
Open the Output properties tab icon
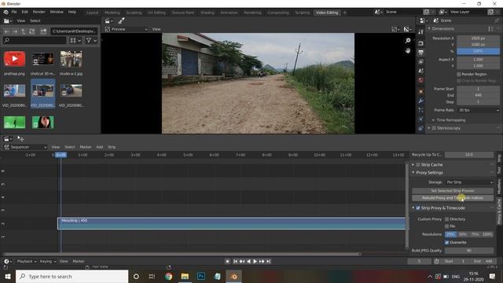[420, 53]
